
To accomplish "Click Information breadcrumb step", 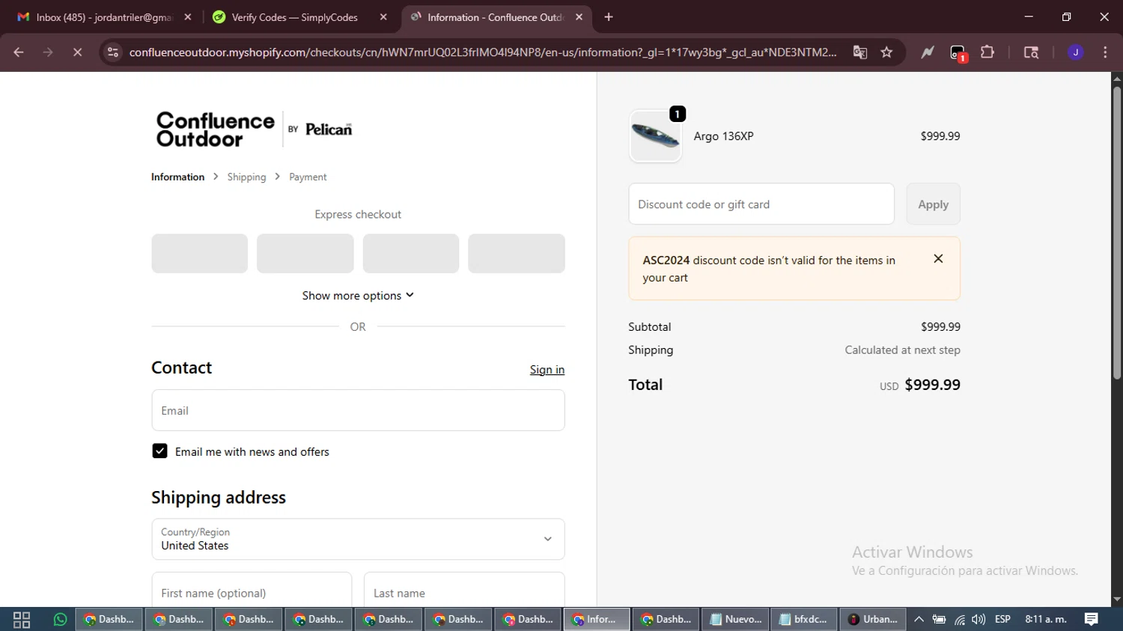I will 177,177.
